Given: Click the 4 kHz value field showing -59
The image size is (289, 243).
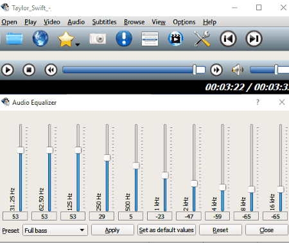Looking at the screenshot, I should pyautogui.click(x=217, y=216).
